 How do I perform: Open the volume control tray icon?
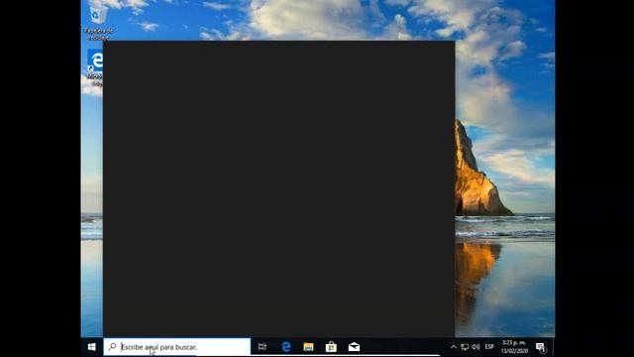coord(475,347)
